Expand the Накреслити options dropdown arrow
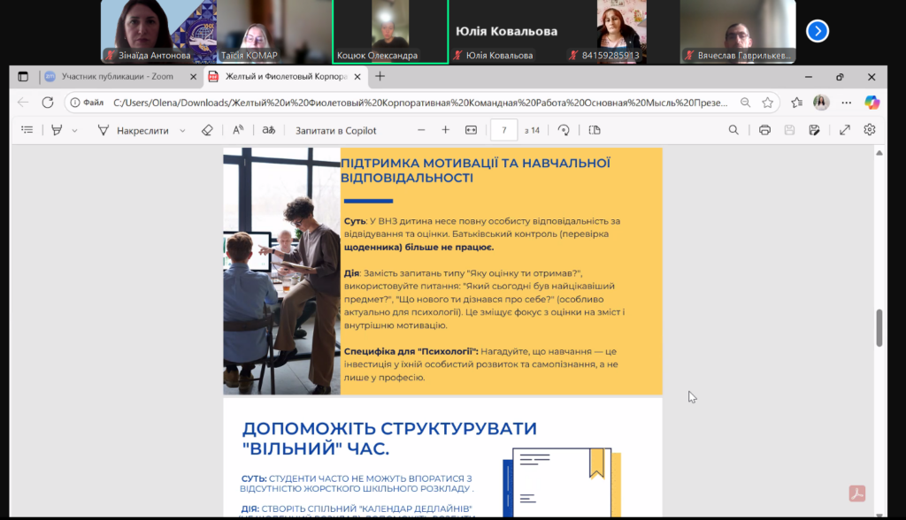The image size is (906, 520). coord(183,130)
